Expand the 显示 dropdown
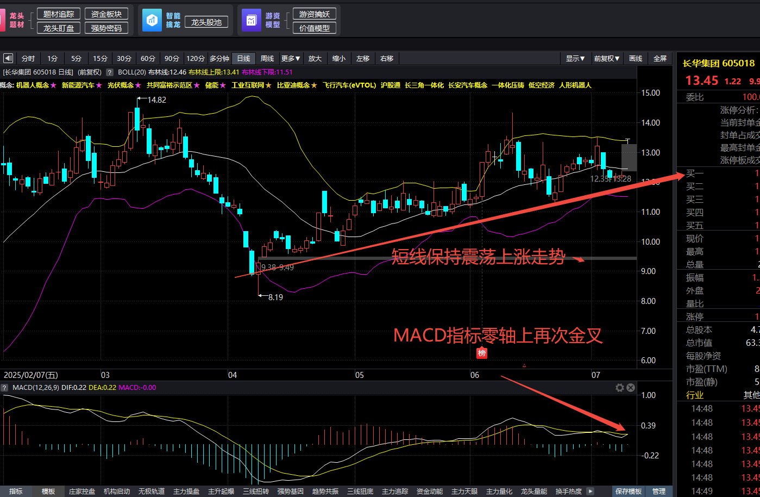The image size is (760, 497). pos(575,59)
